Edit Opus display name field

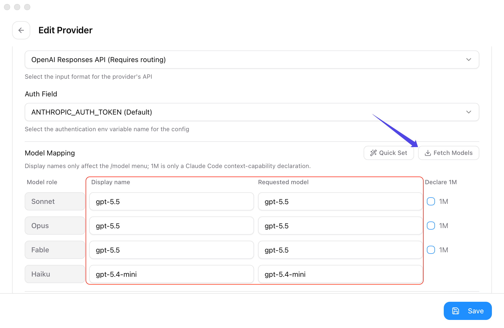172,226
